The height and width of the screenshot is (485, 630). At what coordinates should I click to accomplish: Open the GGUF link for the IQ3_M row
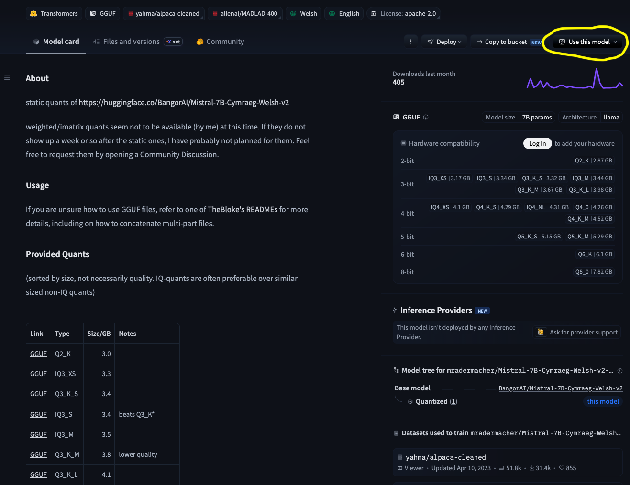click(x=38, y=434)
